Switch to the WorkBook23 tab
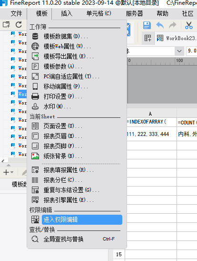 pyautogui.click(x=176, y=38)
